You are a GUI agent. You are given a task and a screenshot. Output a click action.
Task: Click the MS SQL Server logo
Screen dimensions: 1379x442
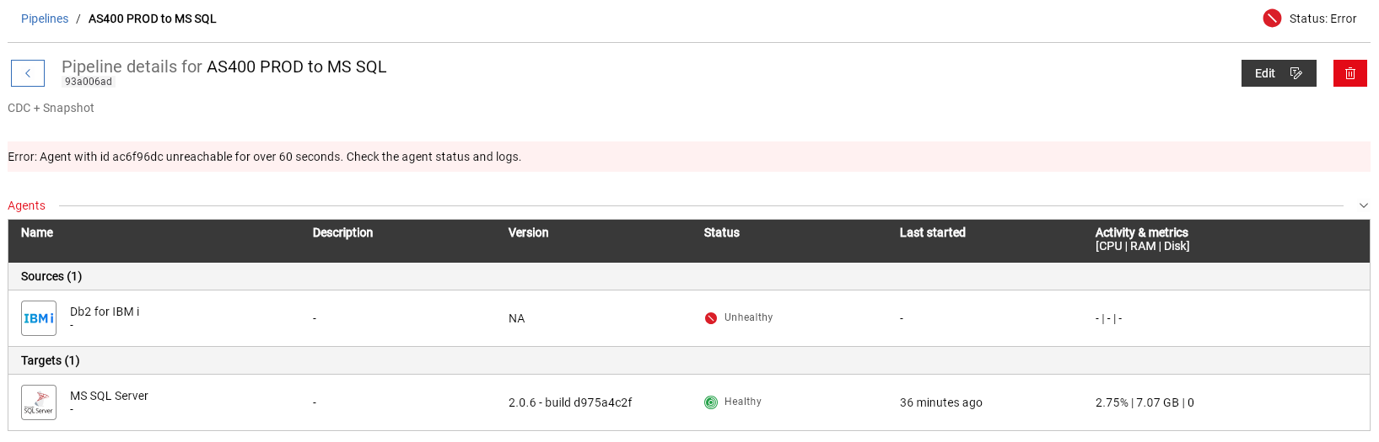39,402
